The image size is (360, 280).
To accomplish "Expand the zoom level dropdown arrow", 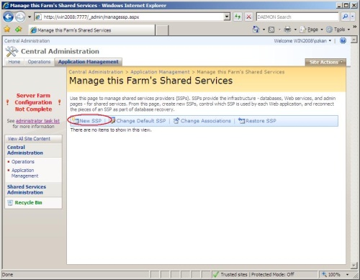I will pos(347,274).
